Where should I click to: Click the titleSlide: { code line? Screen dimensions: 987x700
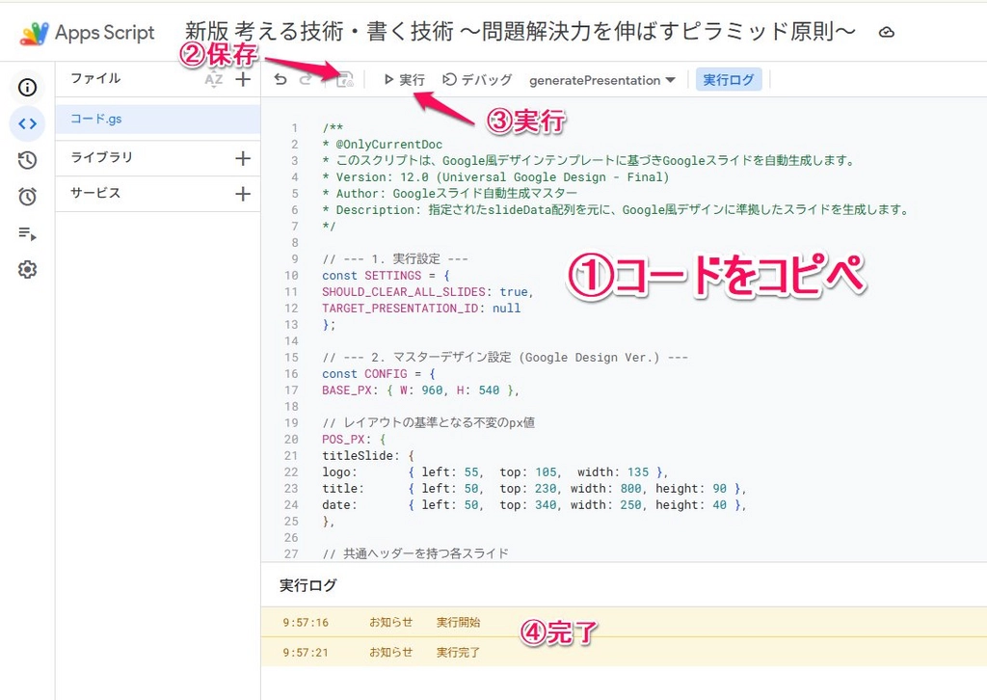point(368,456)
